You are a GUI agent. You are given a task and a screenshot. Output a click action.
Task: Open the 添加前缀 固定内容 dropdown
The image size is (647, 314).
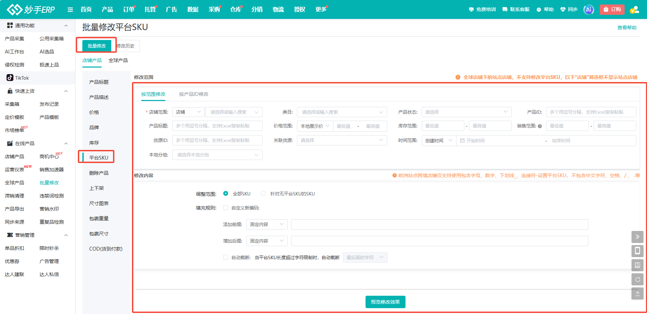[x=267, y=224]
